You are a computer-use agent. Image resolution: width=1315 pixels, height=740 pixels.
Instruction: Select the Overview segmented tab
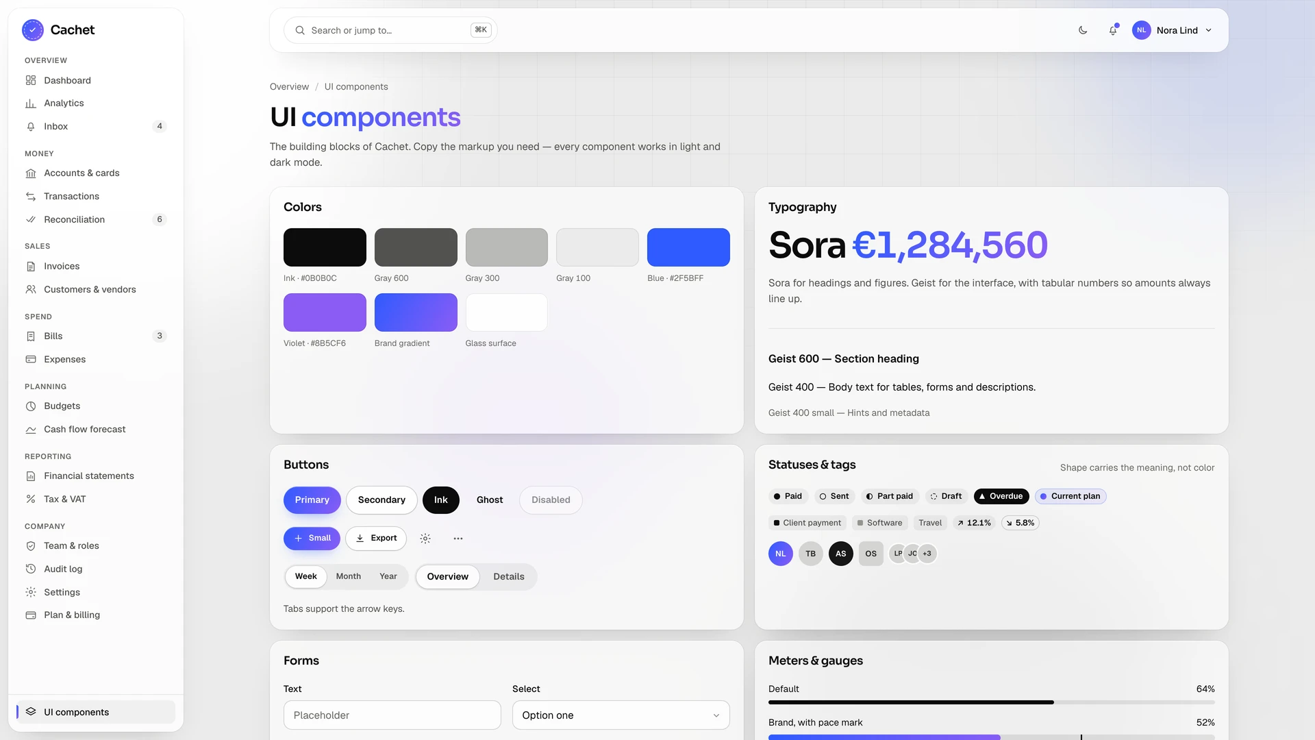(448, 577)
